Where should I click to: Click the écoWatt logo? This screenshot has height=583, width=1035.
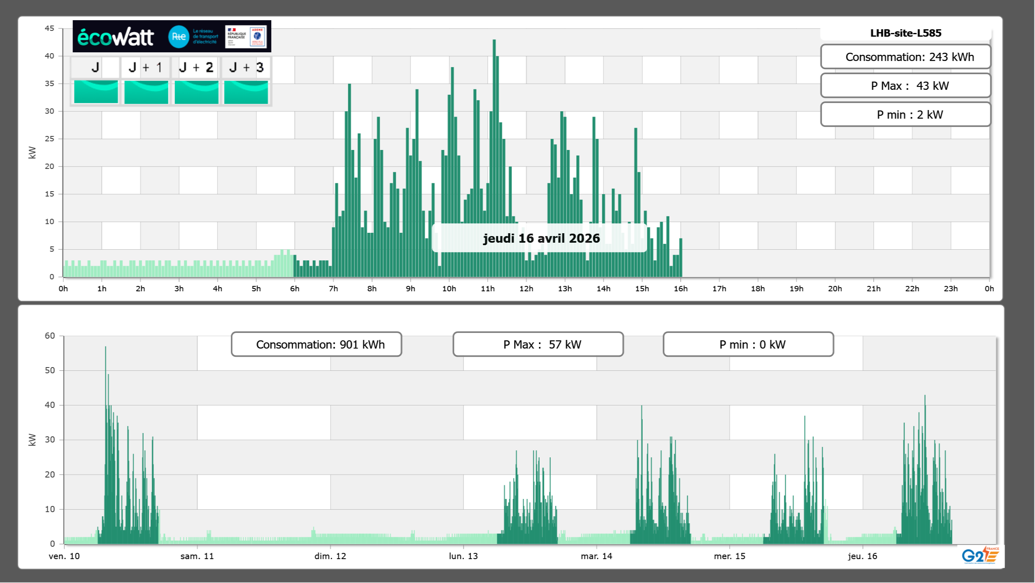coord(116,37)
